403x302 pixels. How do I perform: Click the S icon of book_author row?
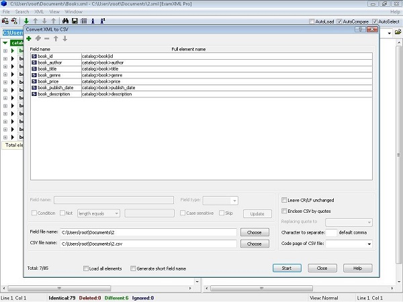pyautogui.click(x=34, y=62)
